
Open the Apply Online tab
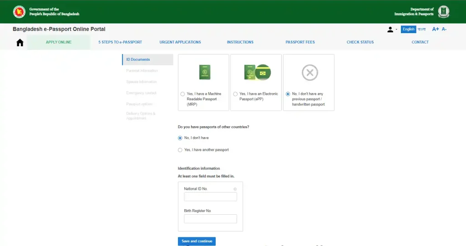coord(58,42)
